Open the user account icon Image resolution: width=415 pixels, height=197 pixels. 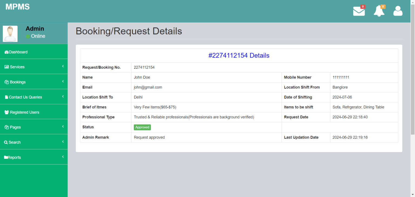(x=398, y=11)
